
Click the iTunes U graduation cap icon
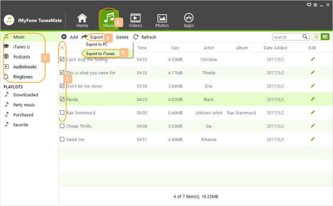6,46
